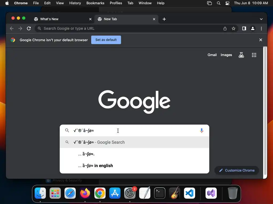Choose the 'in english' suggestion
The image size is (273, 204).
coord(134,166)
